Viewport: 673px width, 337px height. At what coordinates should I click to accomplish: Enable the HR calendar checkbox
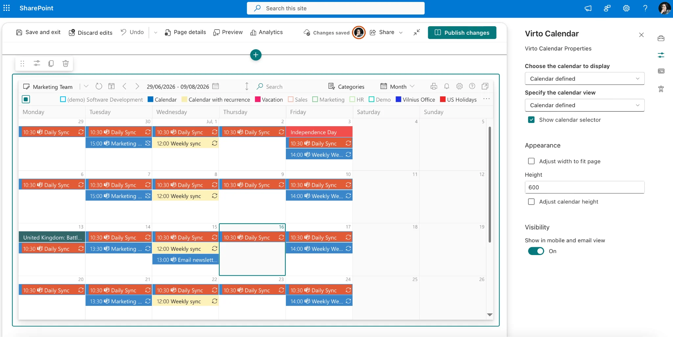tap(352, 99)
